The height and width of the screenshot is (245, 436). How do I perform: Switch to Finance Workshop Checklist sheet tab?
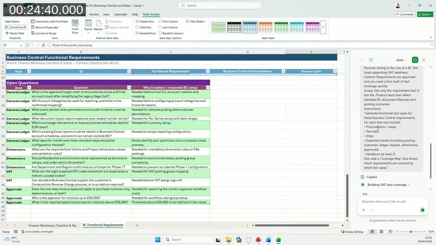coord(52,225)
